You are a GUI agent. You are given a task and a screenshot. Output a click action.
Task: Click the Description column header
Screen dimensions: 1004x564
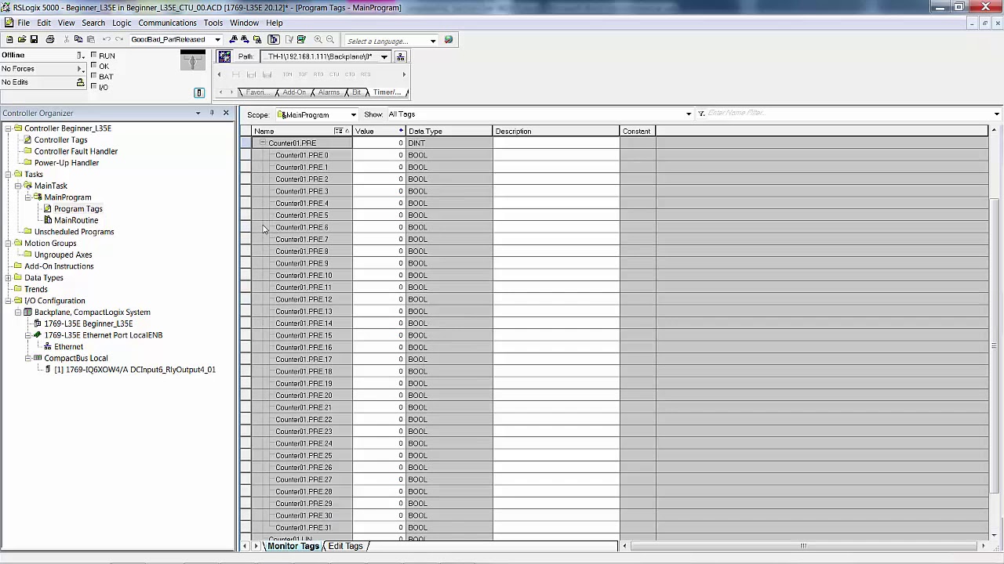(x=555, y=132)
